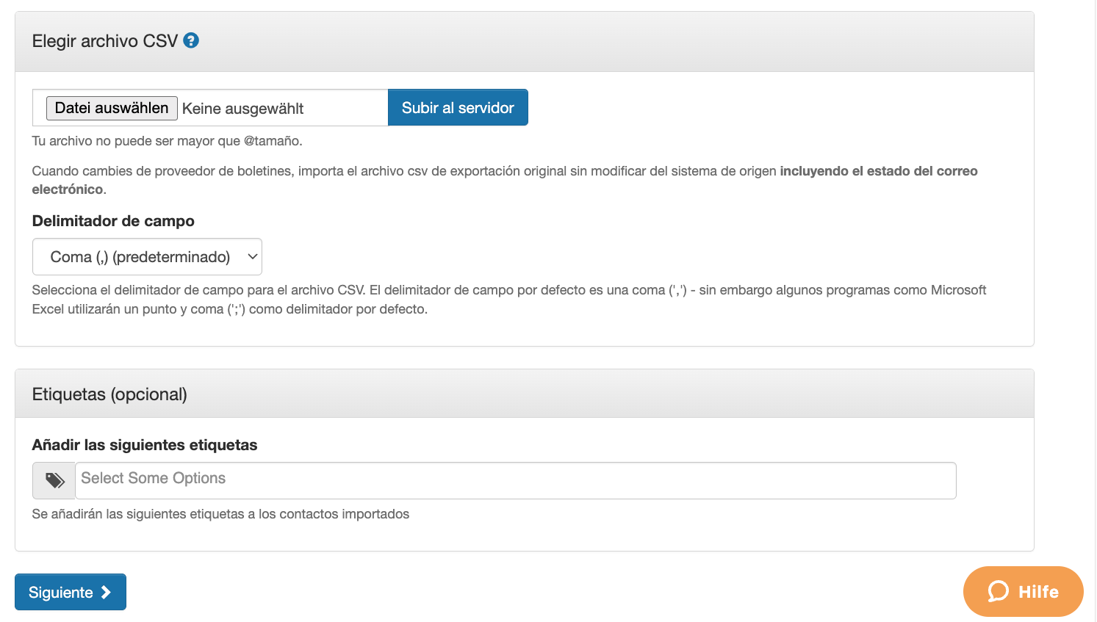Click the "Keine ausgewählt" file status text
The width and height of the screenshot is (1097, 622).
click(x=242, y=109)
